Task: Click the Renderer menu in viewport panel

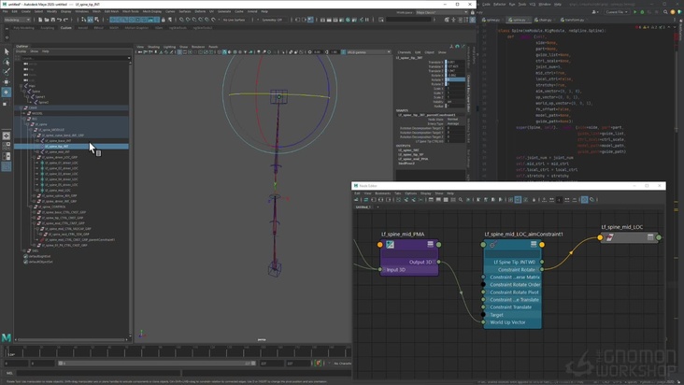Action: pyautogui.click(x=197, y=46)
